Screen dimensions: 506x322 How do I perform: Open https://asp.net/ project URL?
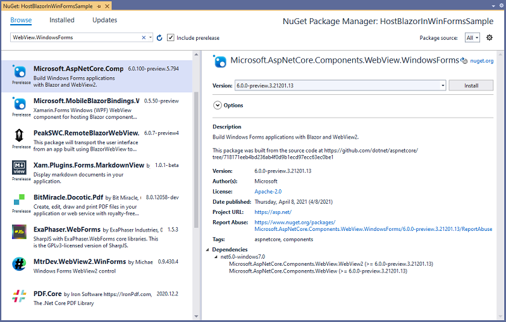point(273,212)
